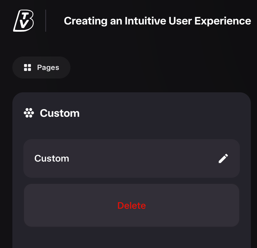This screenshot has height=248, width=257.
Task: Open the Pages menu button
Action: click(x=42, y=68)
